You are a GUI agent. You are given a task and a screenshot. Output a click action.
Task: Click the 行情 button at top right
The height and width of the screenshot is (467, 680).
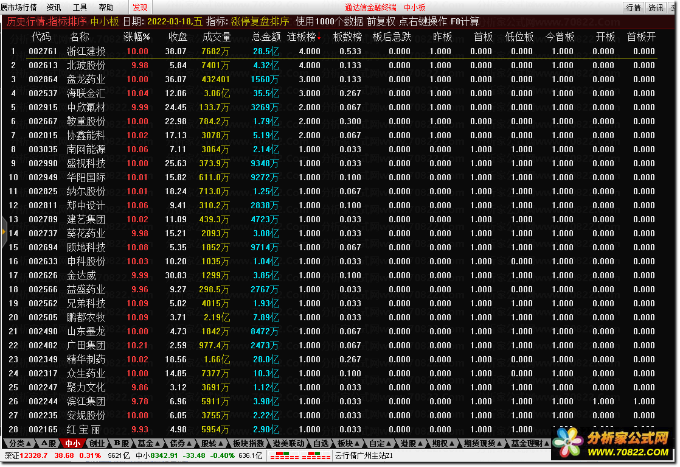coord(634,7)
